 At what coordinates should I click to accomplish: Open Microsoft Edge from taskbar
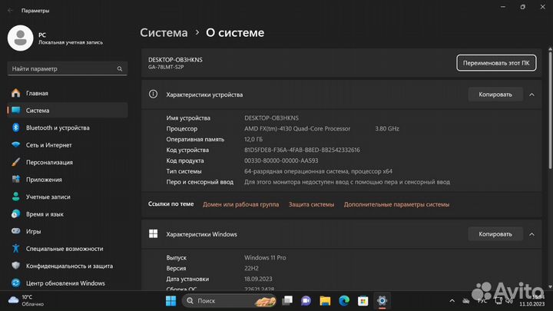[x=344, y=299]
